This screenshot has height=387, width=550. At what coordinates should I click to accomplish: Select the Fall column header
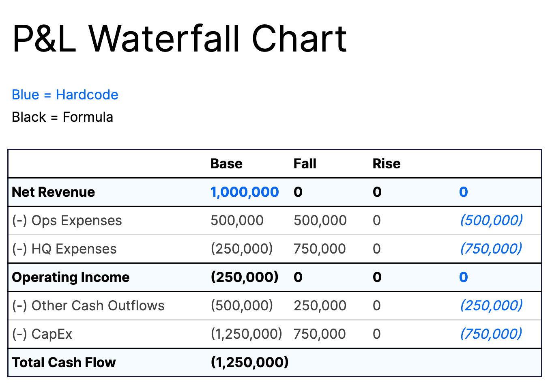305,163
